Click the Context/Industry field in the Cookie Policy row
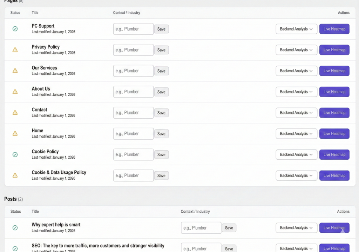Image resolution: width=359 pixels, height=252 pixels. tap(133, 154)
